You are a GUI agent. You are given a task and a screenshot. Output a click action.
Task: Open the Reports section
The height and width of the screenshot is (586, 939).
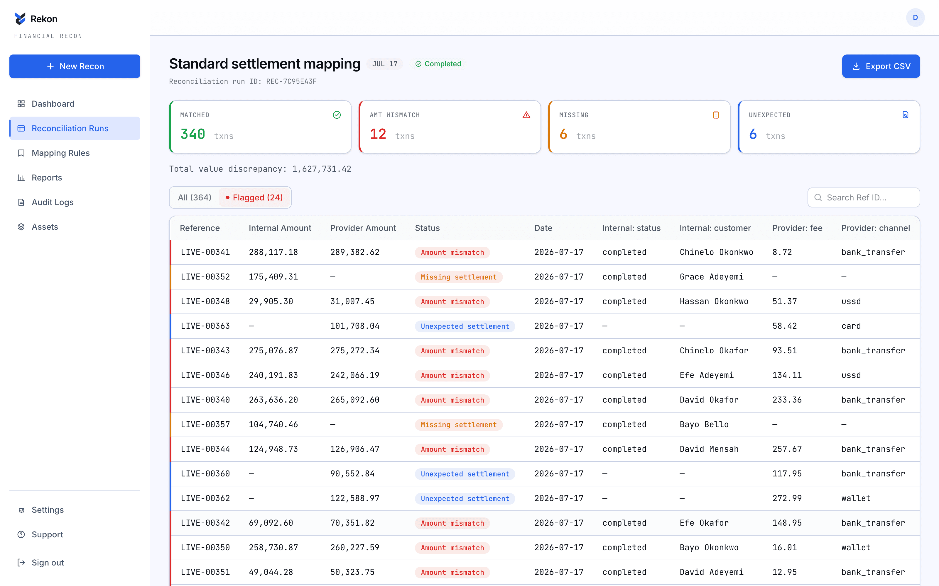[x=75, y=178]
